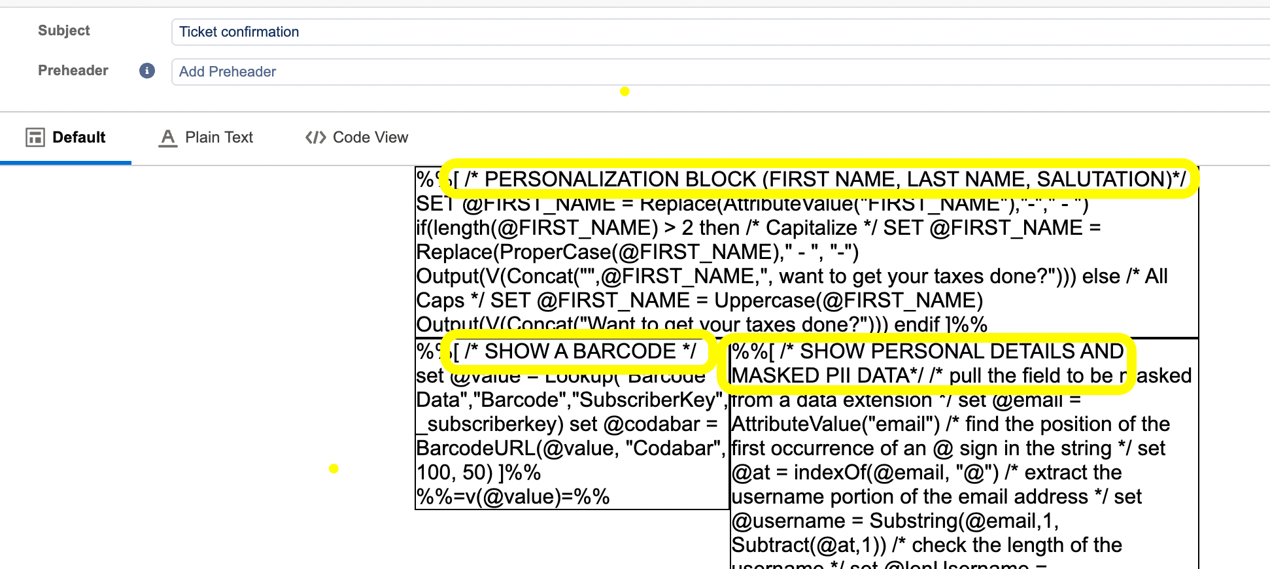Click the Output(V(Concat("",@FIRST_NAME line
1270x569 pixels.
point(792,277)
